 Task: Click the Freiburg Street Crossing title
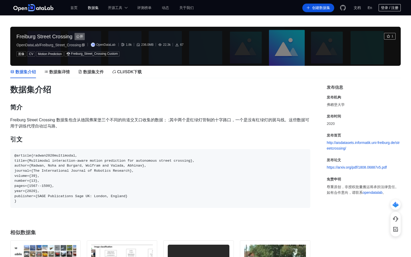44,36
